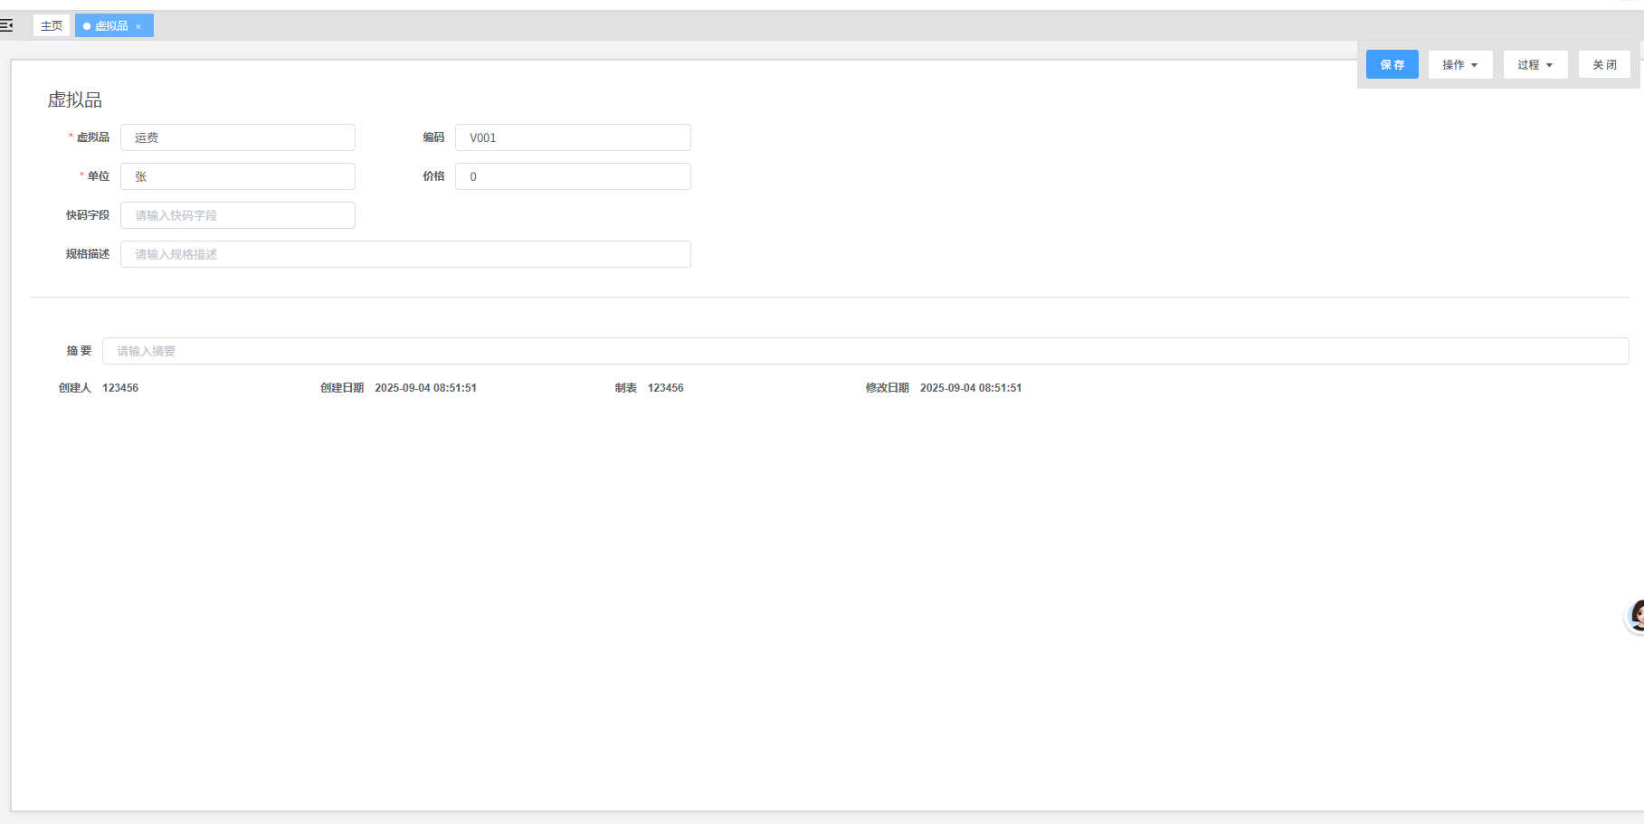Screen dimensions: 1644x824
Task: Click the 修改日期 timestamp value
Action: [x=970, y=388]
